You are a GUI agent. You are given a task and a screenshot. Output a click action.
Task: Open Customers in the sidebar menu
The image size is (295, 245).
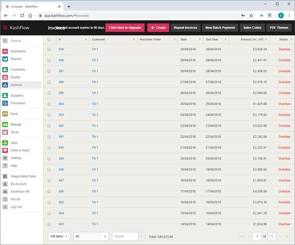pos(18,70)
